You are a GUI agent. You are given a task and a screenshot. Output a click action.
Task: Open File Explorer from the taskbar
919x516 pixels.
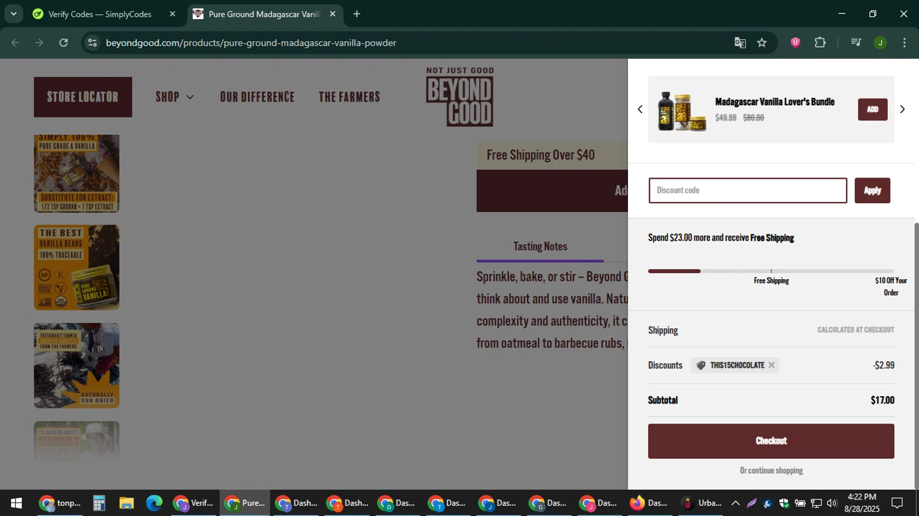(x=126, y=503)
